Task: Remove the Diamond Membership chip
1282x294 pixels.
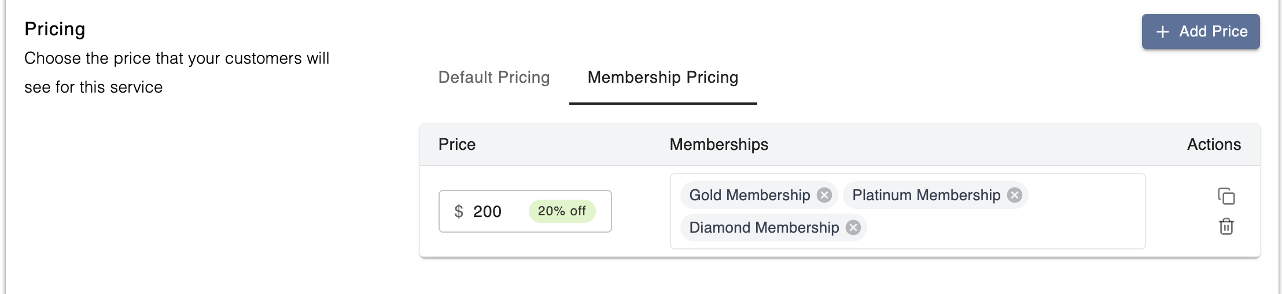Action: click(853, 227)
